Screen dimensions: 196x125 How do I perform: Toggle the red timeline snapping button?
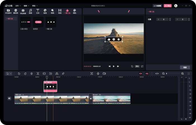tap(141, 74)
